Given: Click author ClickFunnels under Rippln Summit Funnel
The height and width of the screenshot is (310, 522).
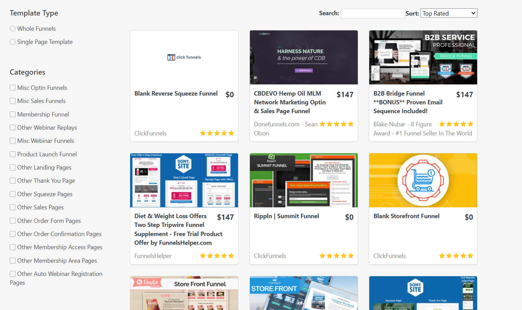Looking at the screenshot, I should [x=270, y=256].
